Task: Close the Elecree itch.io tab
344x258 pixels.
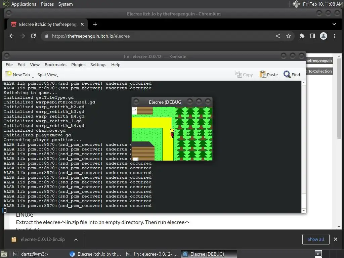Action: tap(82, 24)
